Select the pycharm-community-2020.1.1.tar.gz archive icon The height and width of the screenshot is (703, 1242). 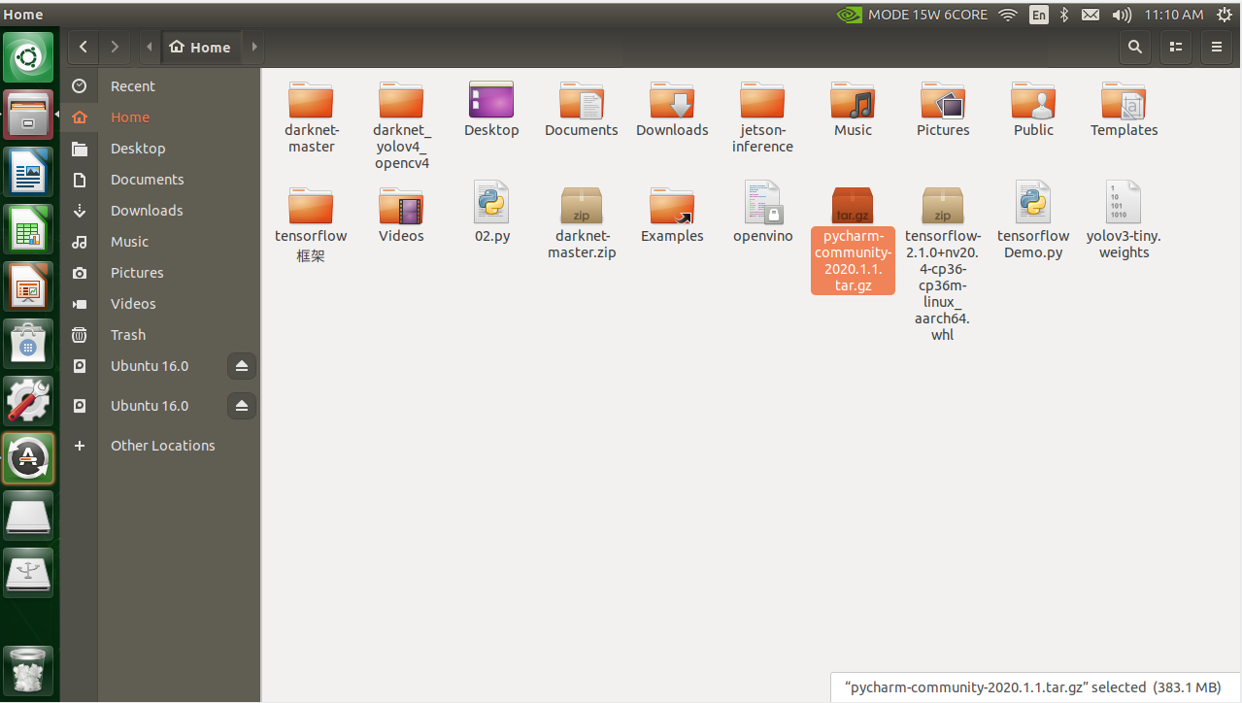(x=853, y=205)
